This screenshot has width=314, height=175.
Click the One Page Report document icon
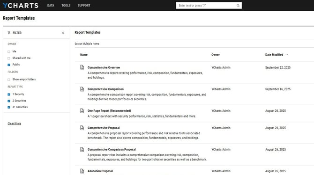click(x=82, y=110)
